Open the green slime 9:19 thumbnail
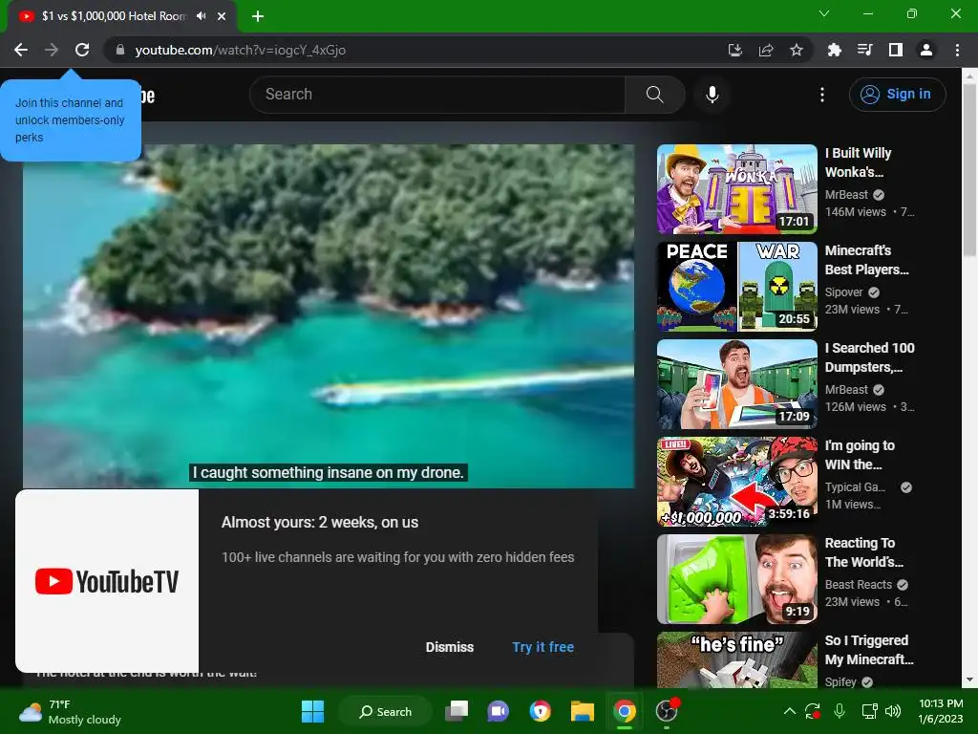This screenshot has width=978, height=734. coord(736,578)
